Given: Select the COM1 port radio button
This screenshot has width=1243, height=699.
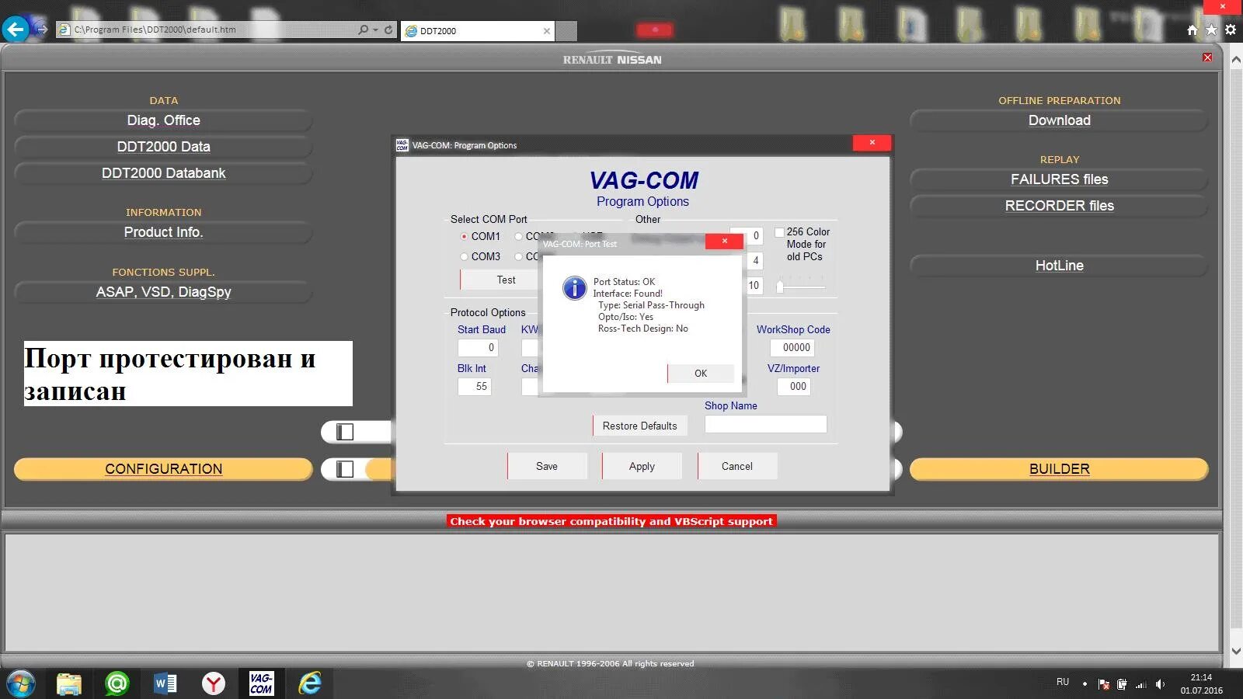Looking at the screenshot, I should [464, 236].
